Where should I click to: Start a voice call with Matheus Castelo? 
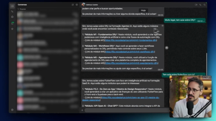[x=200, y=5]
